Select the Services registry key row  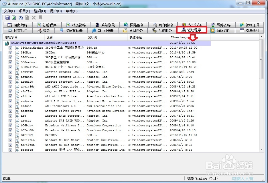pyautogui.click(x=43, y=42)
